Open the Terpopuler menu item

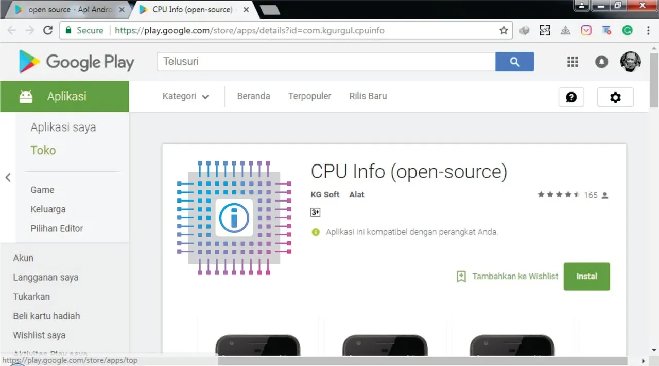[309, 96]
